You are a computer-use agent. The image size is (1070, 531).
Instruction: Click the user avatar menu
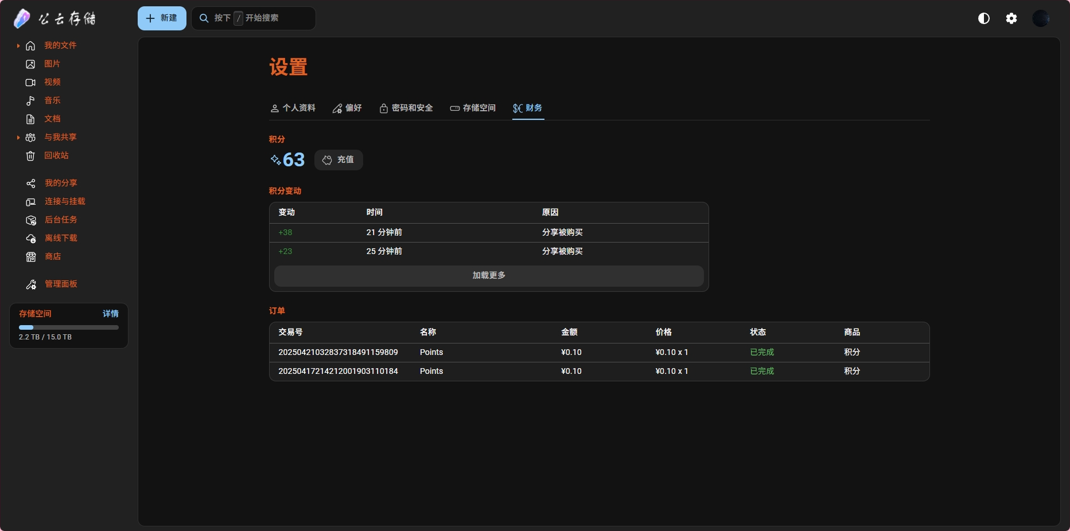click(x=1041, y=18)
